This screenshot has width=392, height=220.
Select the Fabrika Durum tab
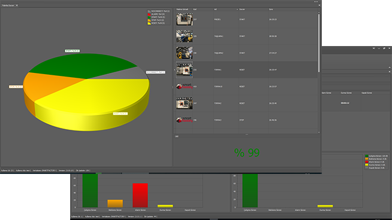point(8,5)
